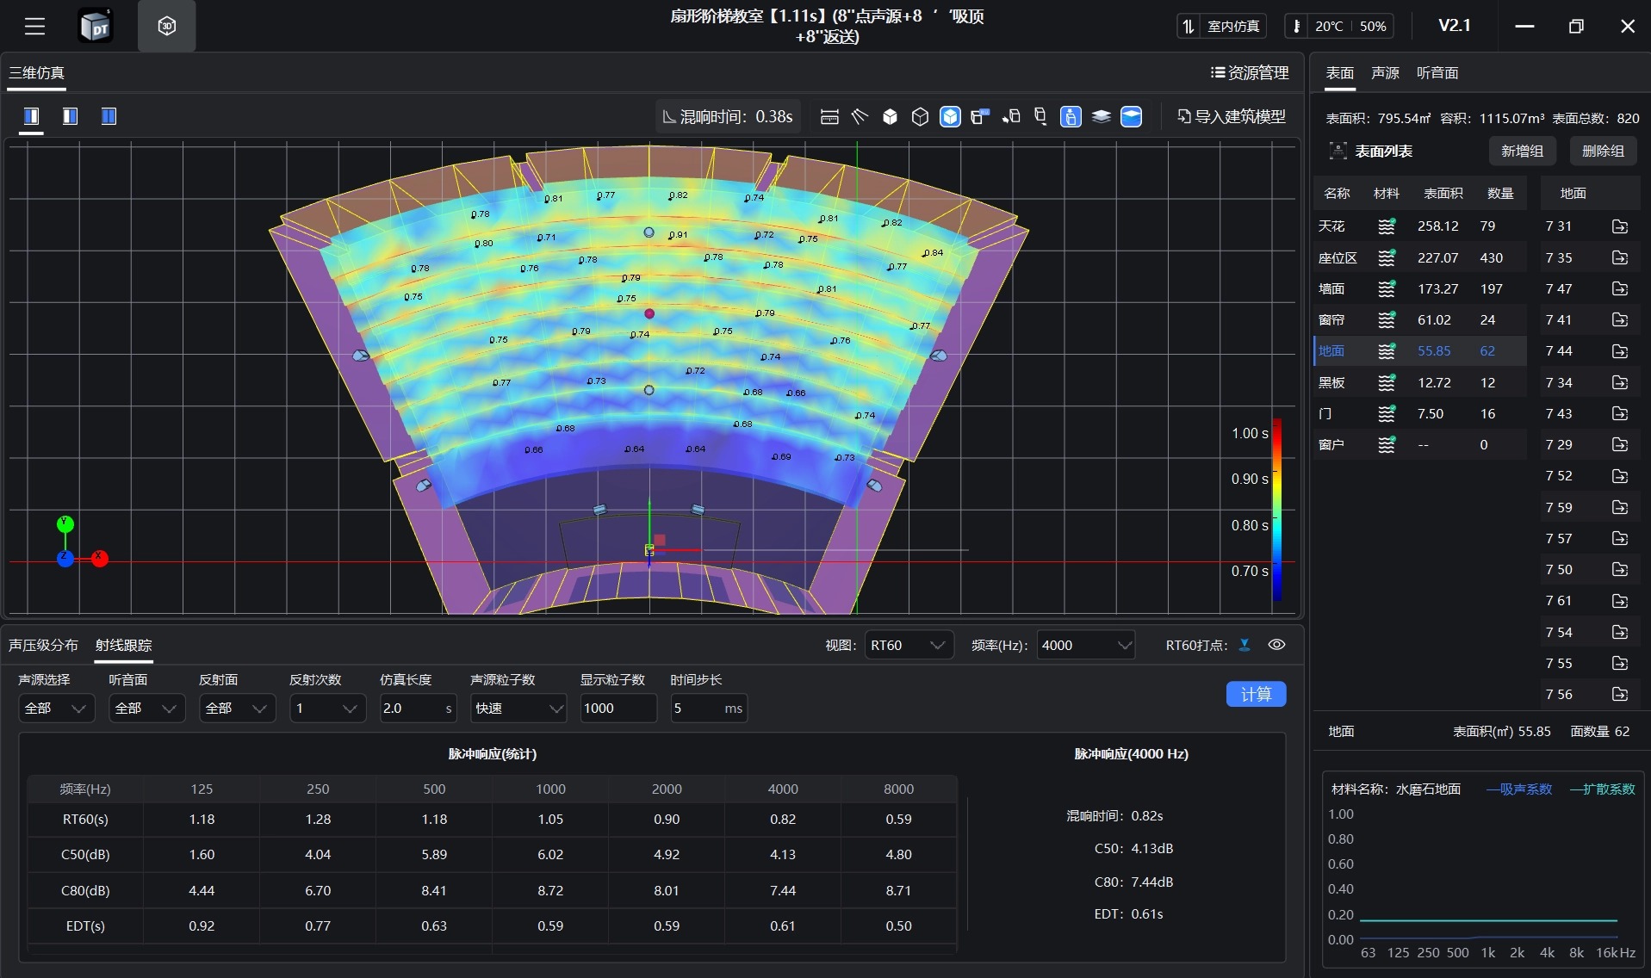Viewport: 1651px width, 978px height.
Task: Click the 新增组 button
Action: point(1521,151)
